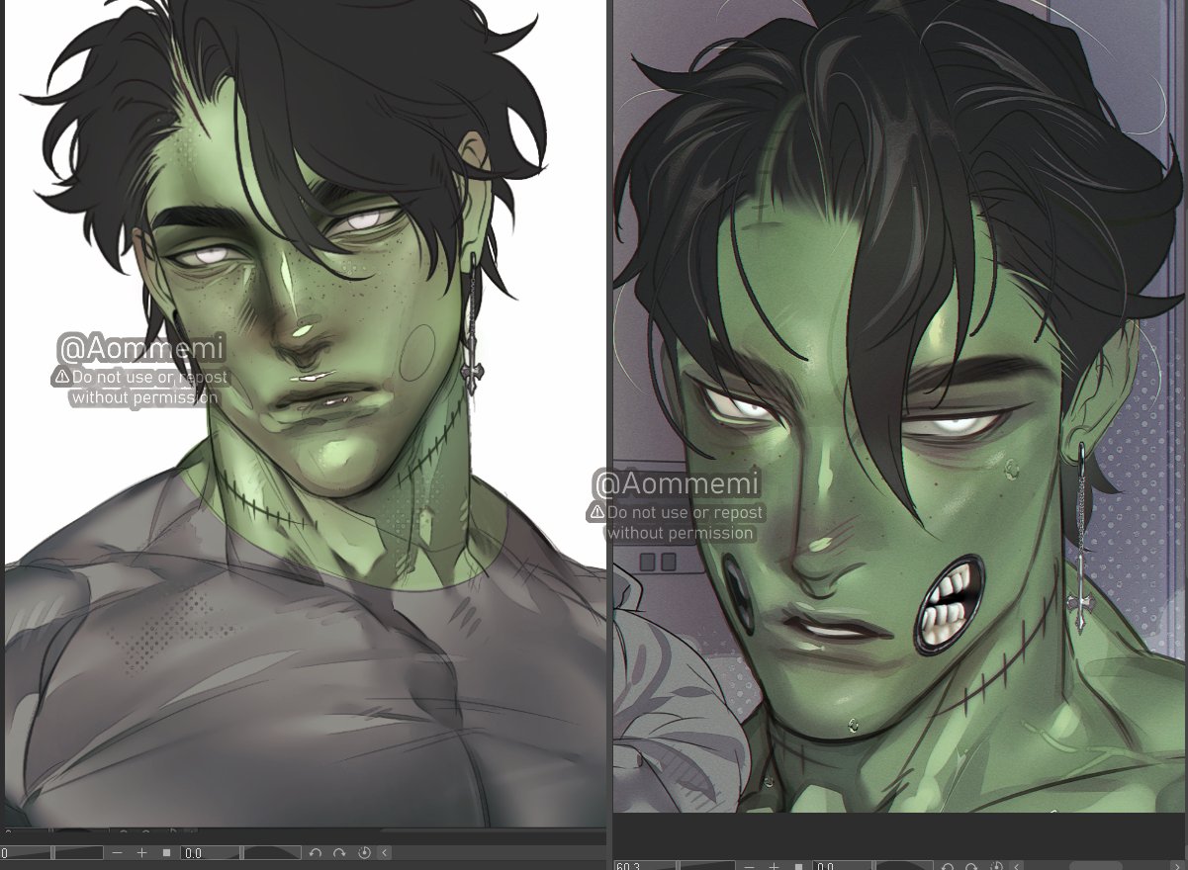Screen dimensions: 1188x870
Task: Fit right canvas to screen
Action: [798, 866]
